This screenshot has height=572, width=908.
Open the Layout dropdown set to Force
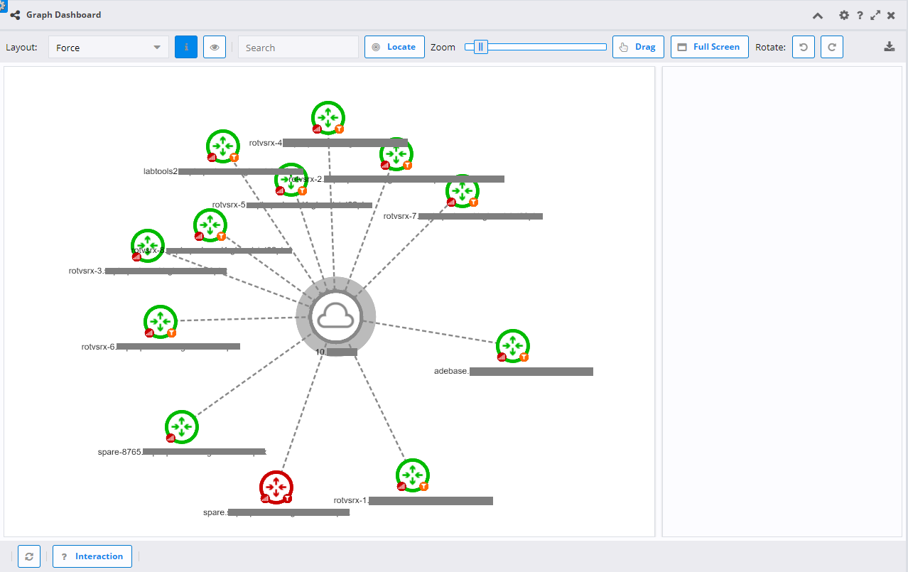pyautogui.click(x=109, y=48)
